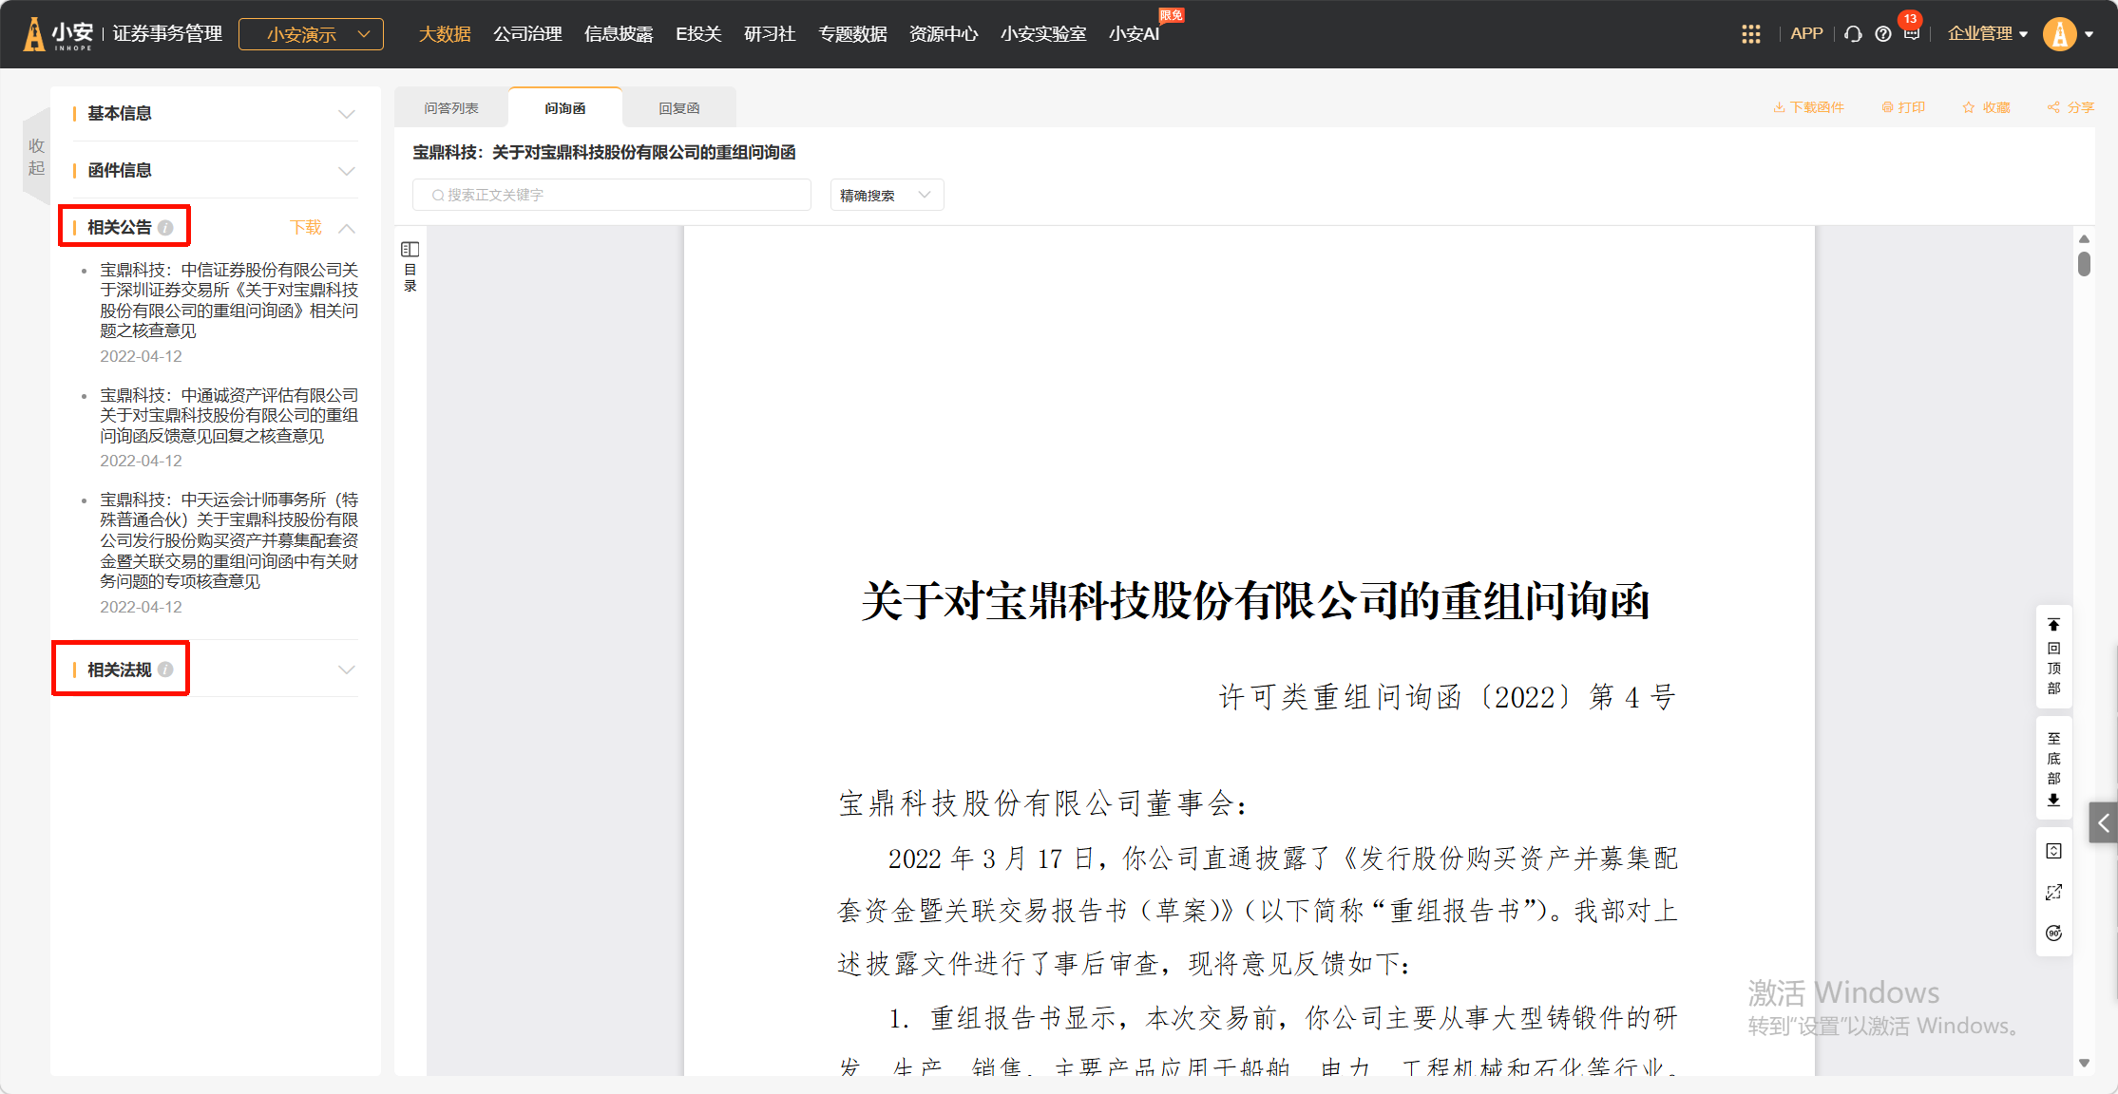The height and width of the screenshot is (1094, 2118).
Task: Click the help question mark icon
Action: [x=1882, y=34]
